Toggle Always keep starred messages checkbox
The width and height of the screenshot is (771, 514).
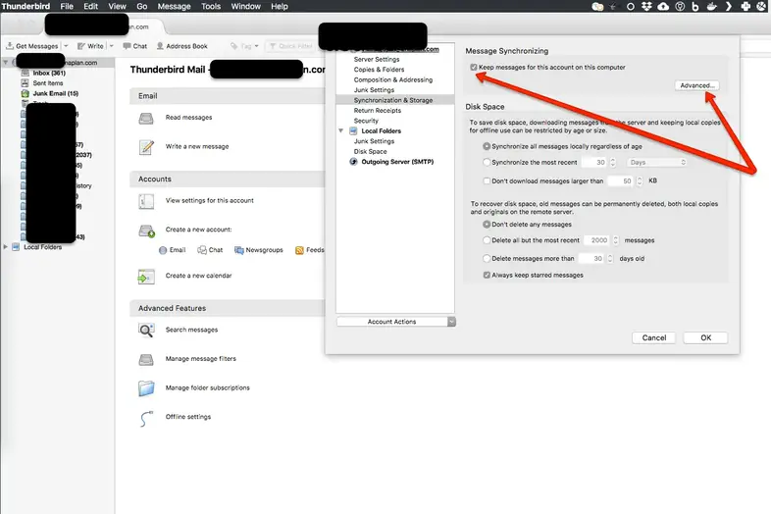point(487,276)
